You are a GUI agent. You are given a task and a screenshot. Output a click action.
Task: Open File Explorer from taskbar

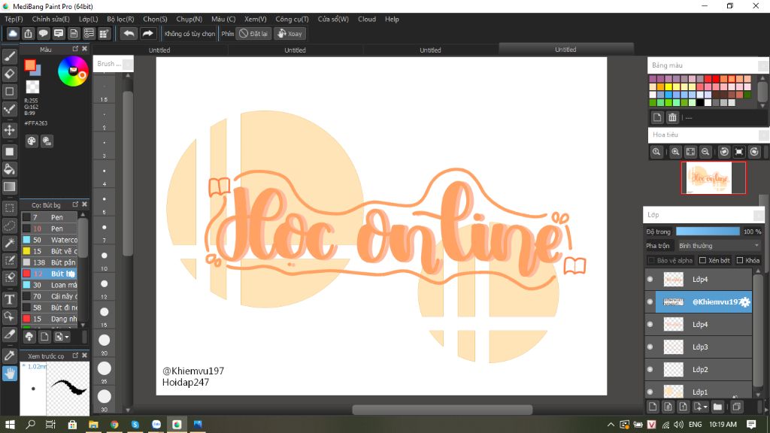tap(93, 424)
